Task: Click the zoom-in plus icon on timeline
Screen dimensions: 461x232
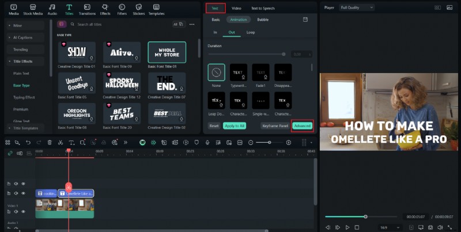Action: pos(289,142)
